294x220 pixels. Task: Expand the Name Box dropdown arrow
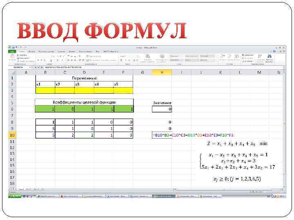(x=30, y=67)
